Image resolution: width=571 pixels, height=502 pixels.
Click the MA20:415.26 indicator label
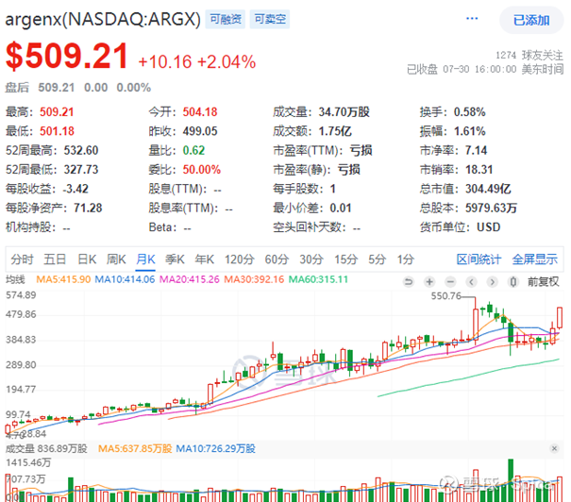tap(190, 279)
